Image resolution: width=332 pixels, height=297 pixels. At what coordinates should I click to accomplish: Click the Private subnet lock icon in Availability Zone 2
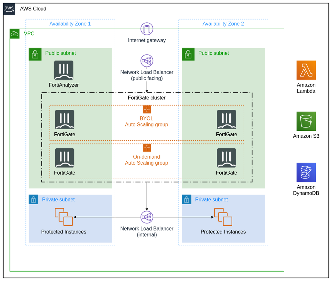(186, 200)
